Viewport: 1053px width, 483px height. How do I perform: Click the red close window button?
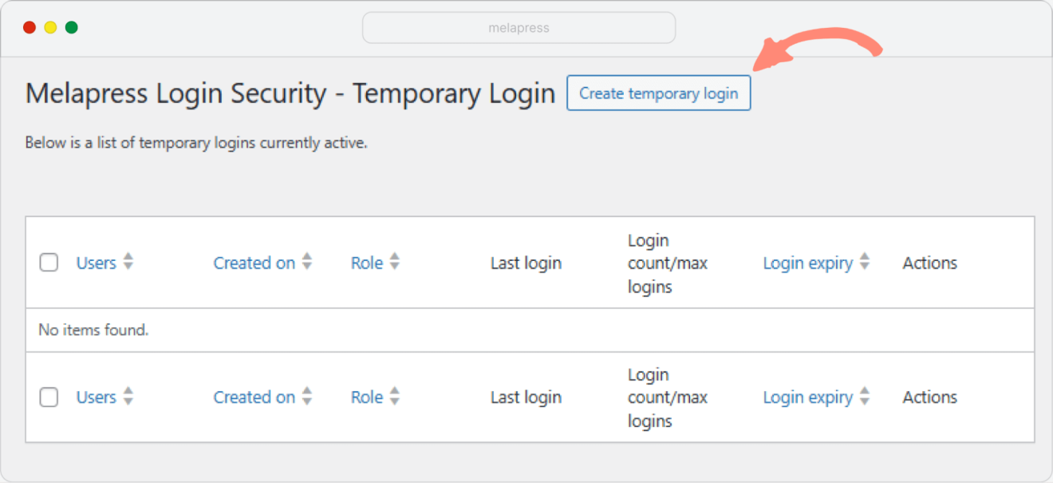pos(30,28)
